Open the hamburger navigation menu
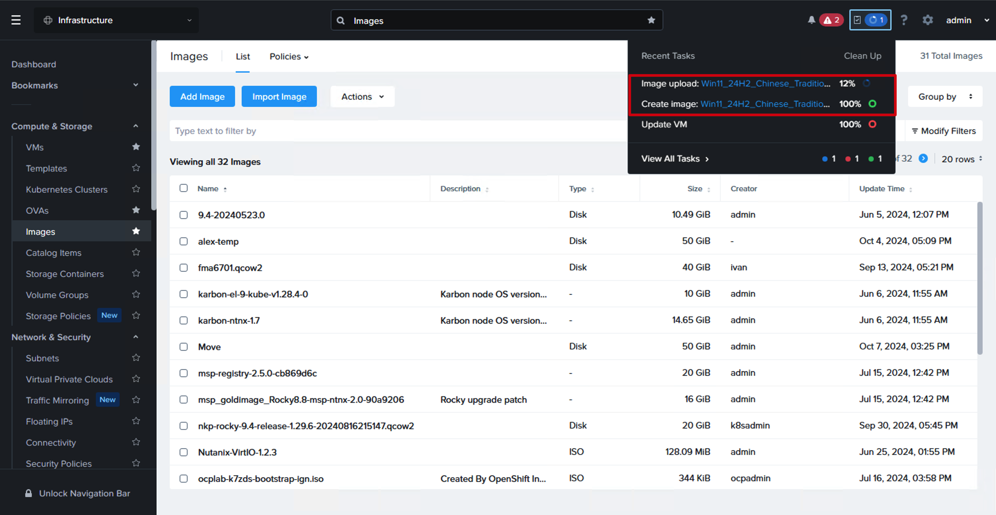 point(16,20)
